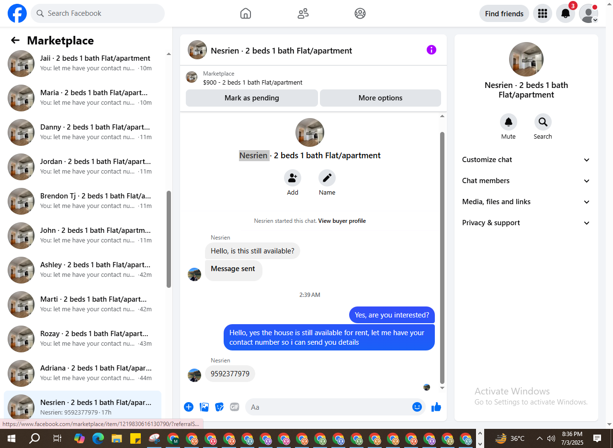The image size is (613, 448).
Task: Open the Groups icon in top navigation
Action: click(360, 13)
